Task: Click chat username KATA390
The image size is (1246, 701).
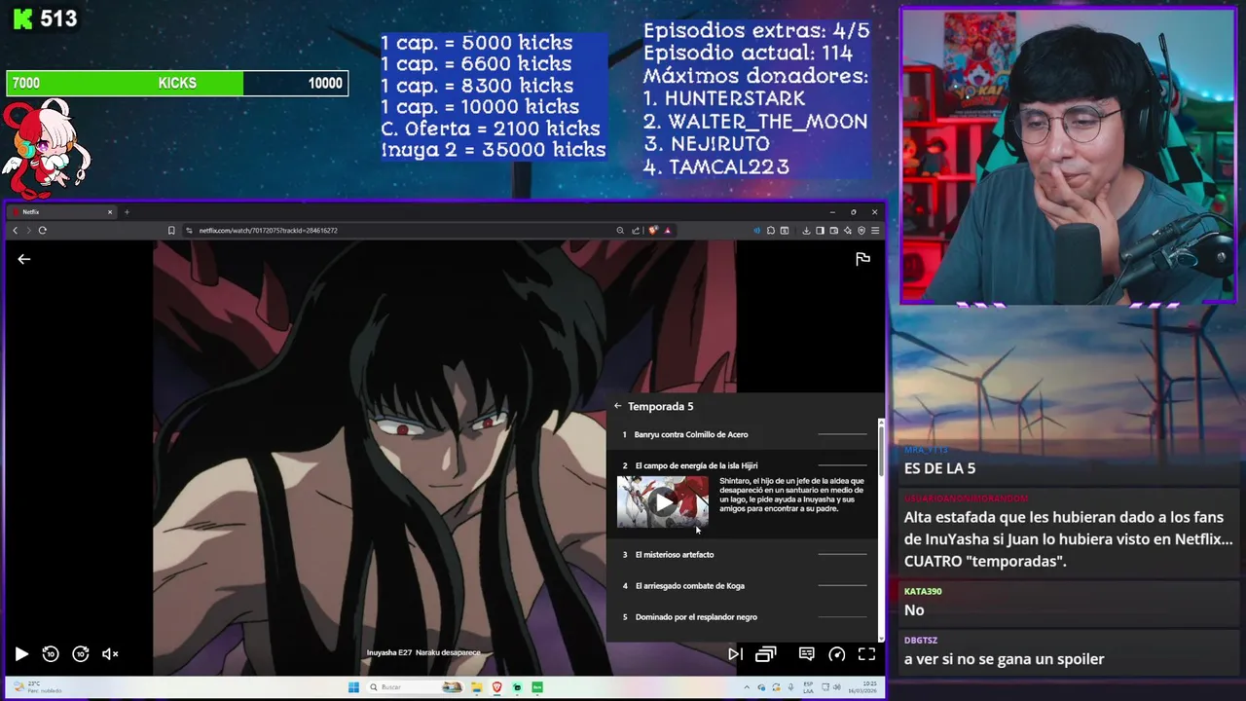Action: [x=923, y=591]
